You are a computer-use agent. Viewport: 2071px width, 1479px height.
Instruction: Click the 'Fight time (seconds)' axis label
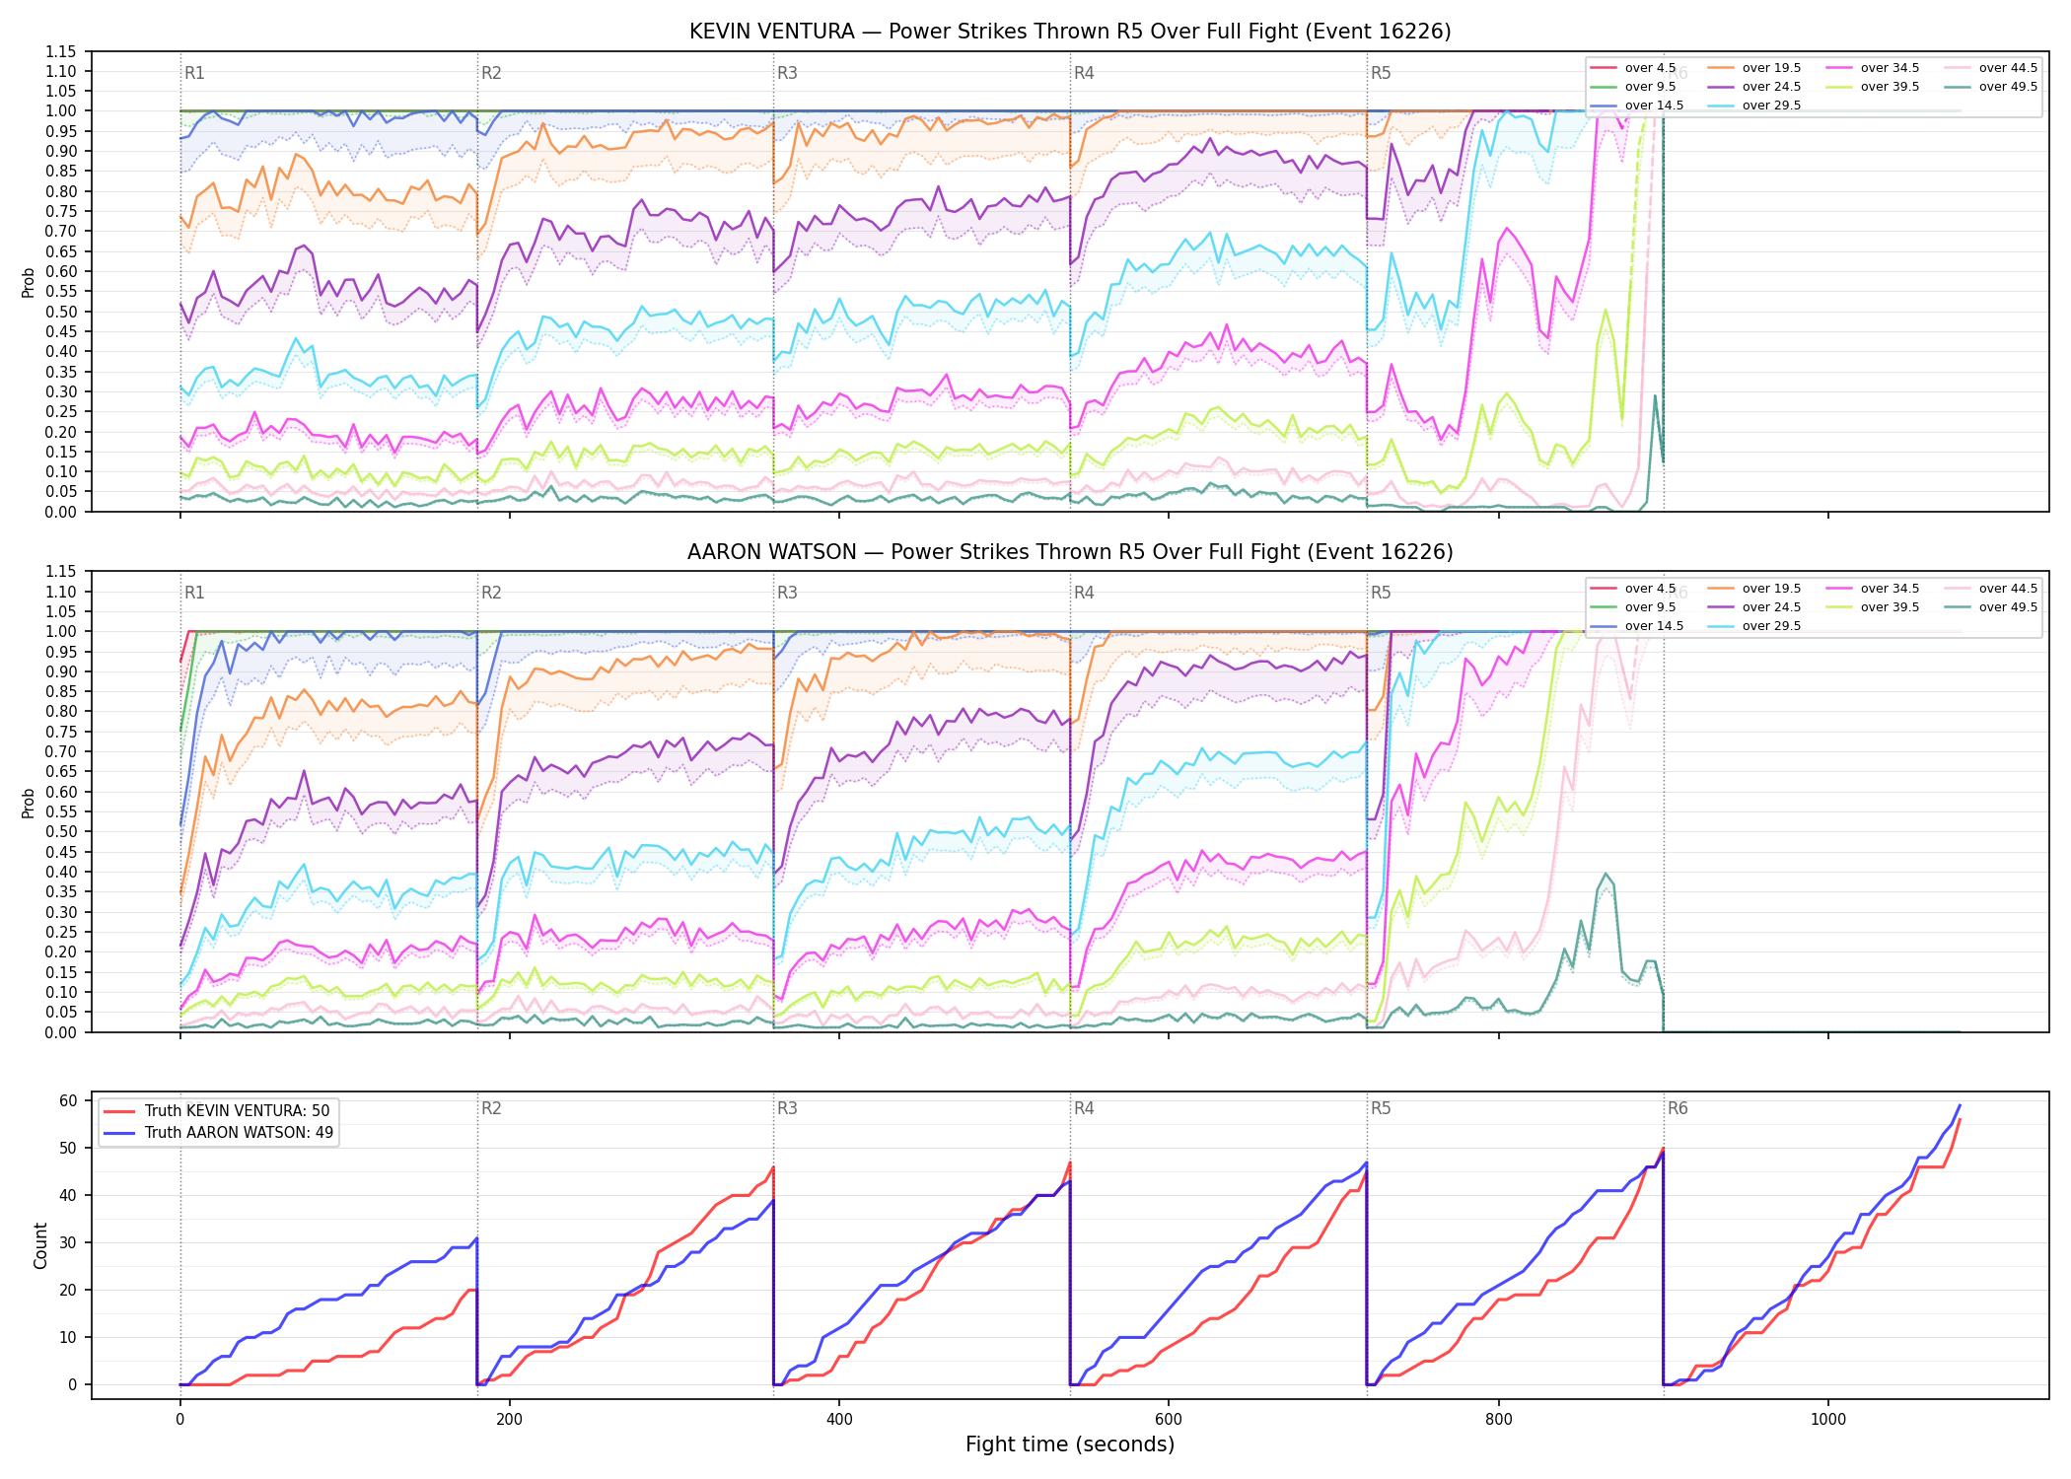pos(1070,1444)
